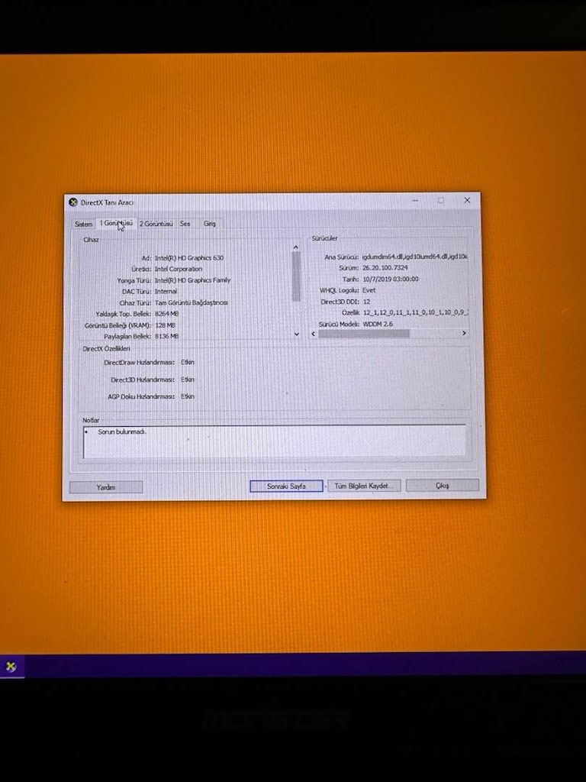Click Tam Görüntü Bağdaştırıcısı value

pyautogui.click(x=192, y=302)
